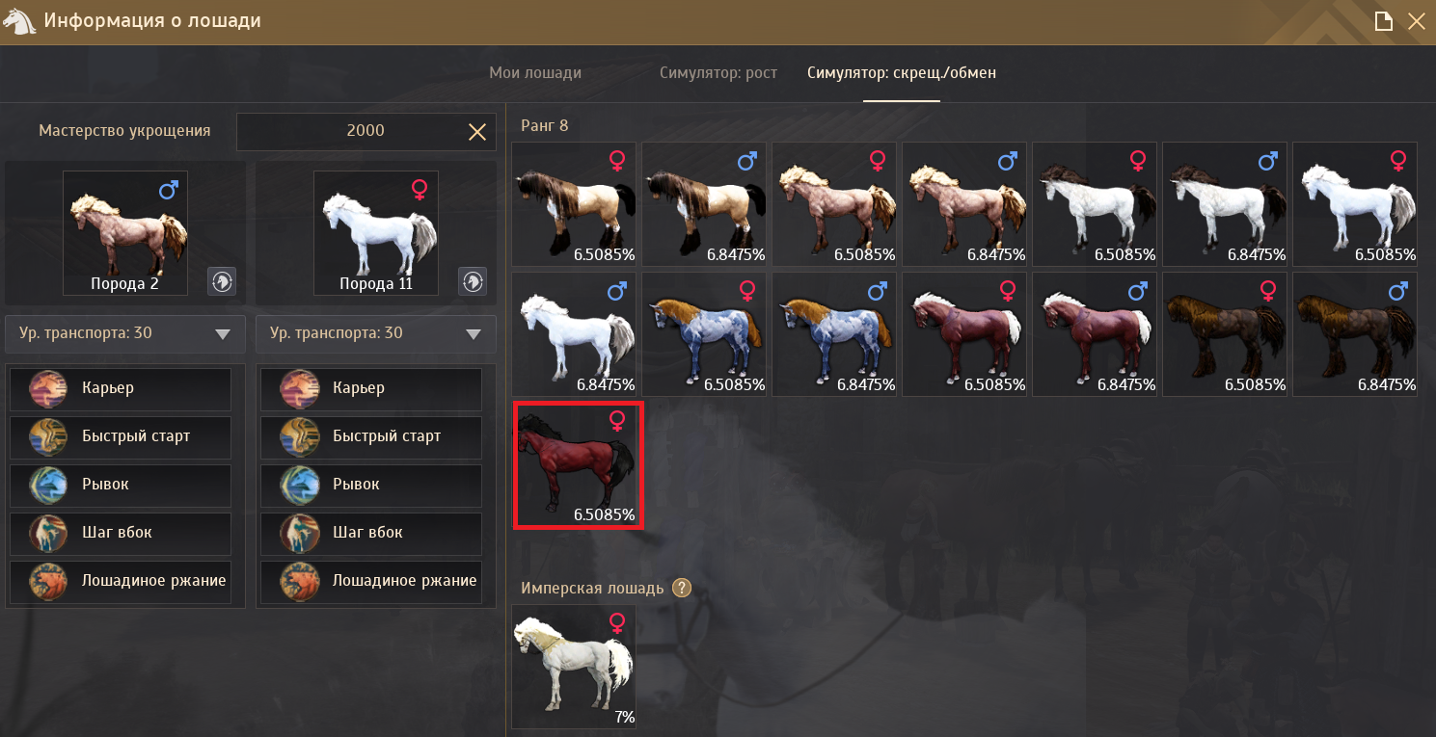
Task: Select the right horse's Быстрый старт skill
Action: 371,436
